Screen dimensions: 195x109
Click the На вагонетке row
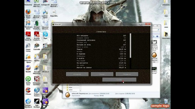[101, 63]
